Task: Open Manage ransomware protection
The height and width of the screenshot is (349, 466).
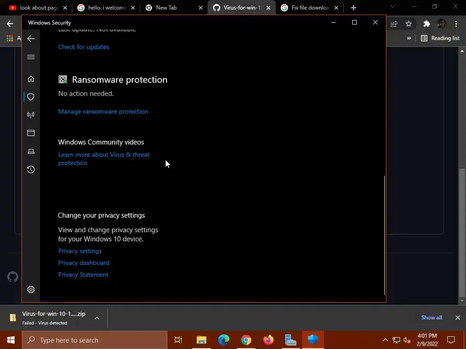Action: (x=103, y=112)
